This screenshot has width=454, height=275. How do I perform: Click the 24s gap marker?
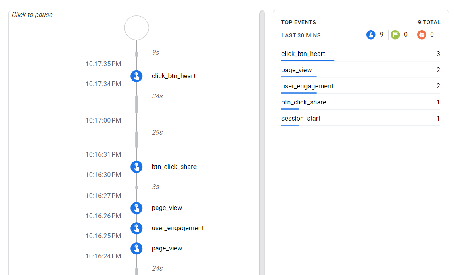[x=136, y=271]
